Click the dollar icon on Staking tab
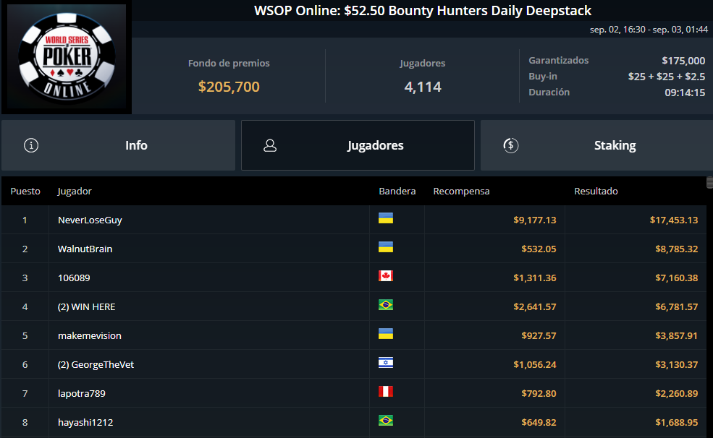This screenshot has height=438, width=713. (x=510, y=145)
